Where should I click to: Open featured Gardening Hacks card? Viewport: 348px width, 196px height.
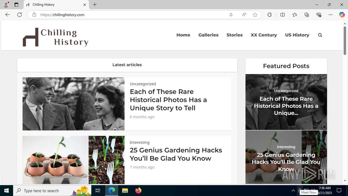coord(286,157)
